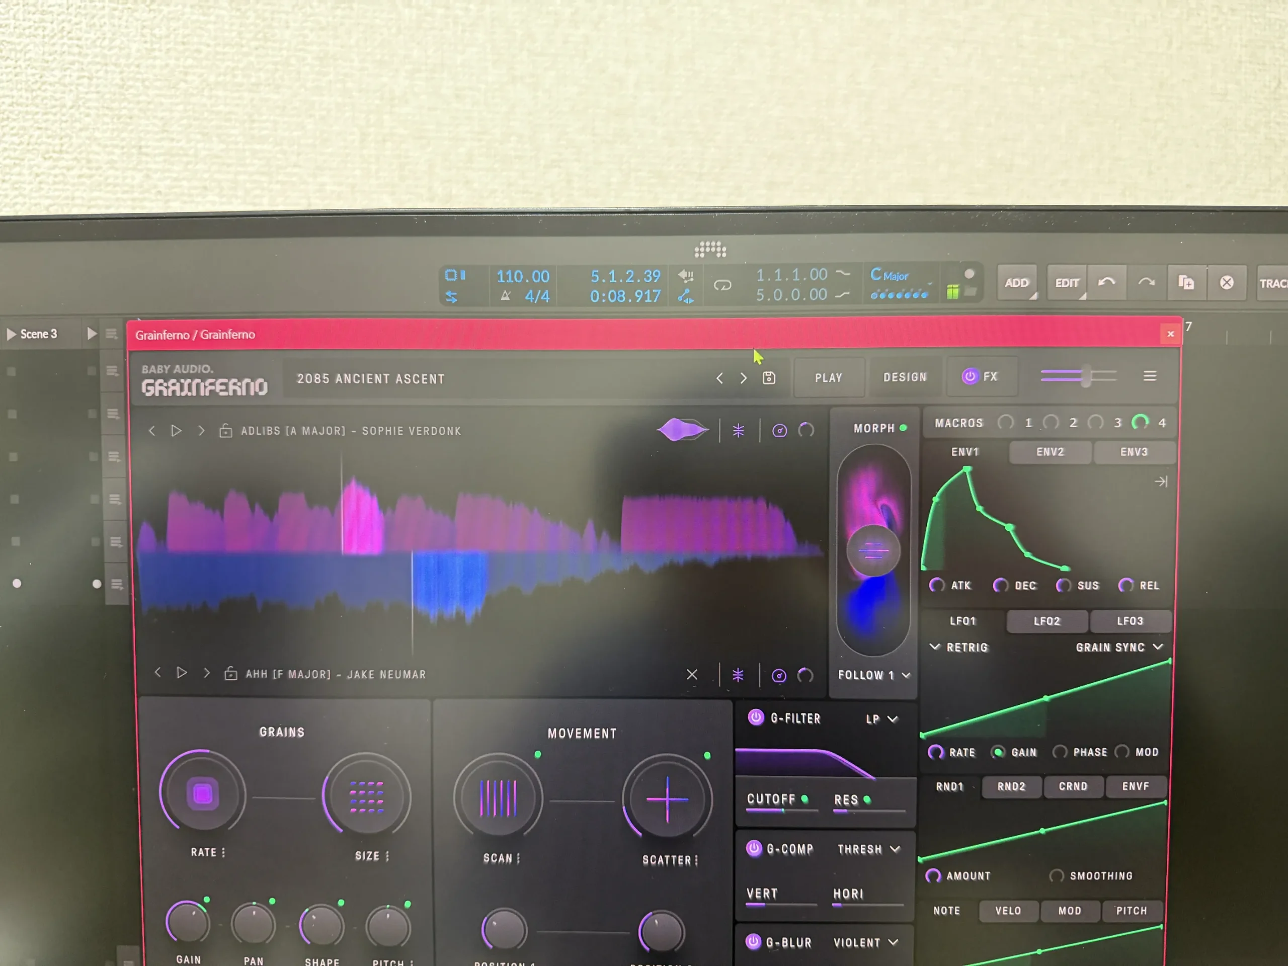Adjust the master volume slider near FX

pos(1085,376)
